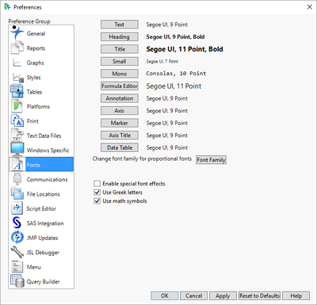Click the Small font button
This screenshot has width=317, height=305.
point(120,61)
